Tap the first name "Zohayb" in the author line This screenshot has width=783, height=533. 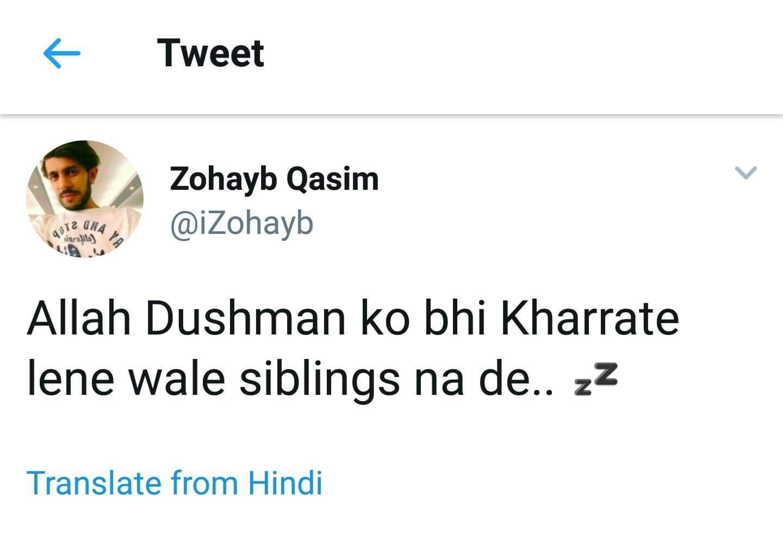coord(223,179)
